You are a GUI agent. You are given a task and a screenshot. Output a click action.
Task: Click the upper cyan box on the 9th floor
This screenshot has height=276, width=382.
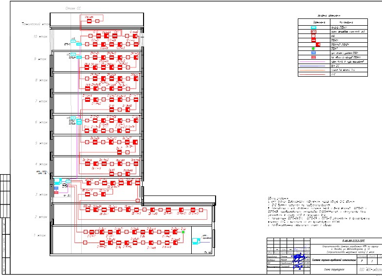[x=73, y=54]
